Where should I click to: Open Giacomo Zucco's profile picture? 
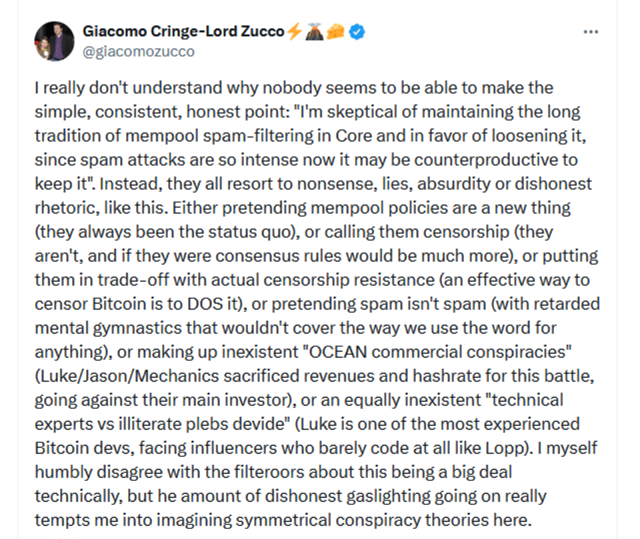tap(54, 41)
